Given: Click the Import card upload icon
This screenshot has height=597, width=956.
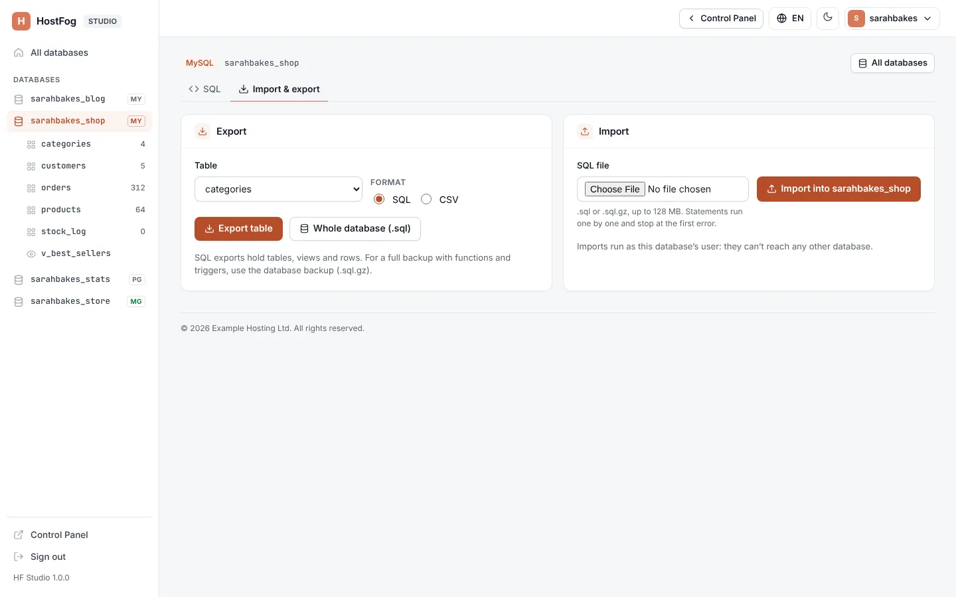Looking at the screenshot, I should click(585, 131).
